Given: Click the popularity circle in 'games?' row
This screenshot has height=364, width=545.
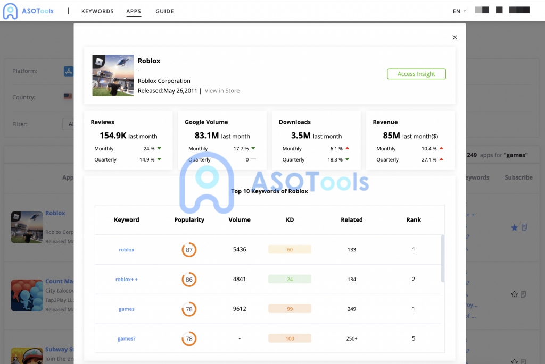Looking at the screenshot, I should [x=189, y=338].
